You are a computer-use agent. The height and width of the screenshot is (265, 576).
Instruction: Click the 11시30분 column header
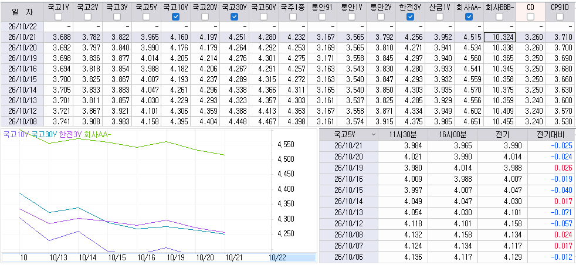click(404, 135)
